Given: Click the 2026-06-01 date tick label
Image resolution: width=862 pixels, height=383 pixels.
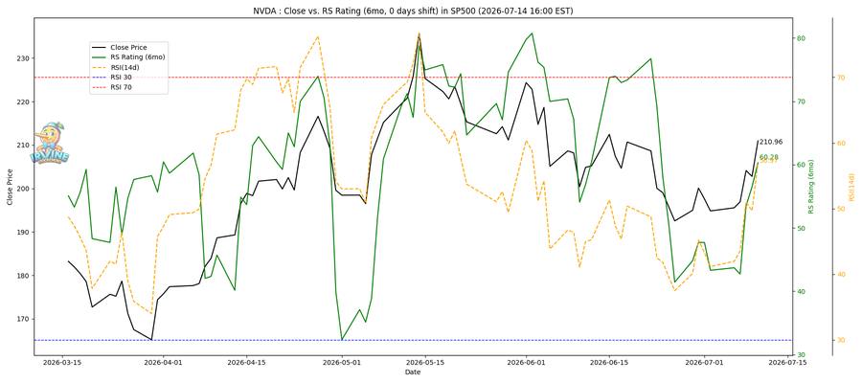Looking at the screenshot, I should pos(527,363).
